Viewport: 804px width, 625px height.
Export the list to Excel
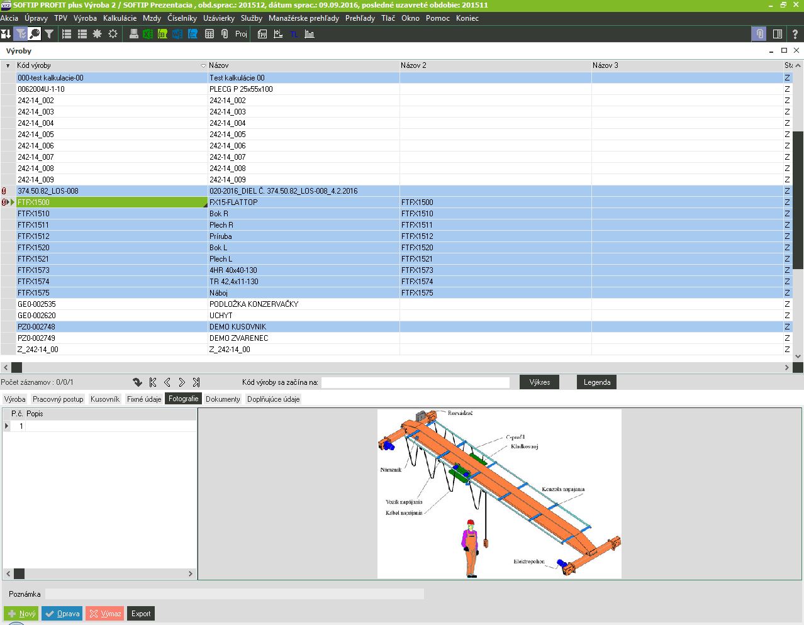pyautogui.click(x=148, y=34)
